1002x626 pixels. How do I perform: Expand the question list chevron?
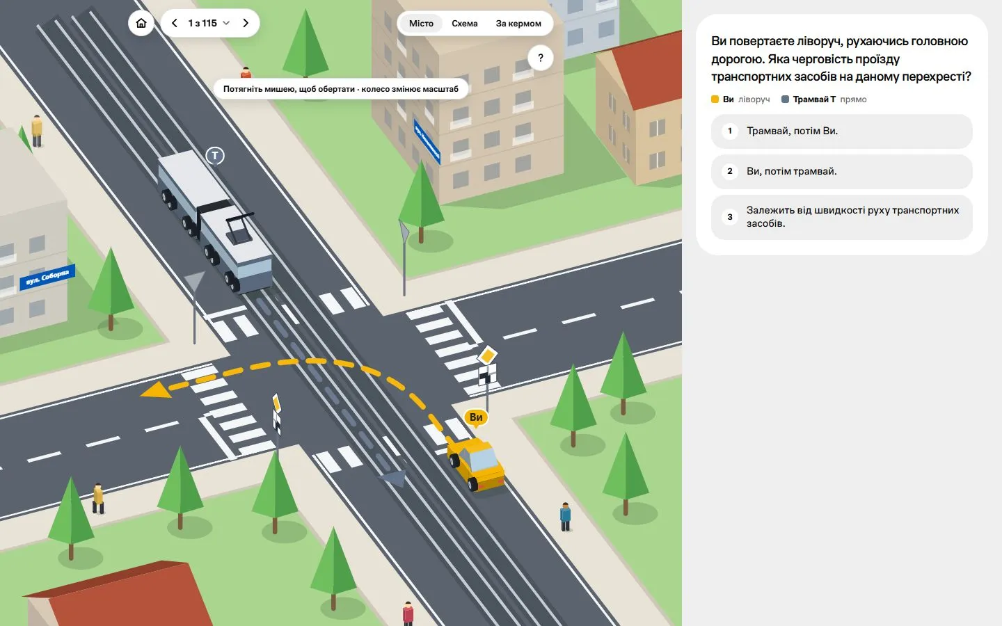pos(226,23)
